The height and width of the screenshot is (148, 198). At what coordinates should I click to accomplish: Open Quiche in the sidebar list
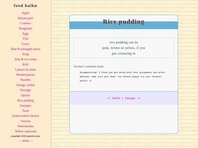click(x=26, y=95)
